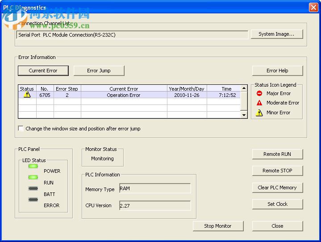Click the BATT LED indicator
Screen dimensions: 321x242
click(33, 188)
